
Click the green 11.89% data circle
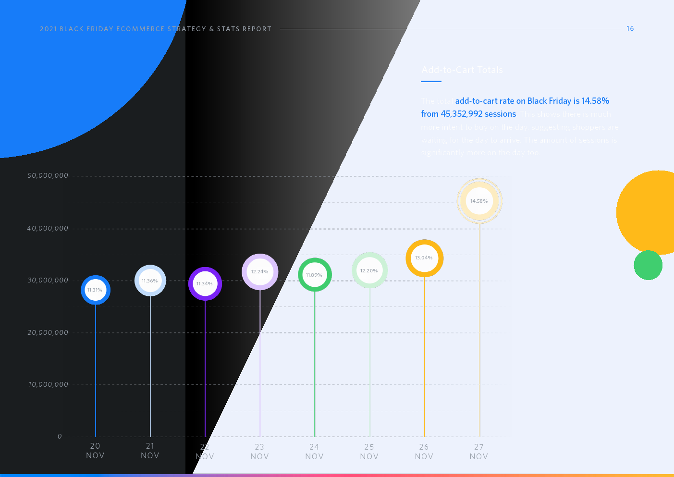coord(315,275)
